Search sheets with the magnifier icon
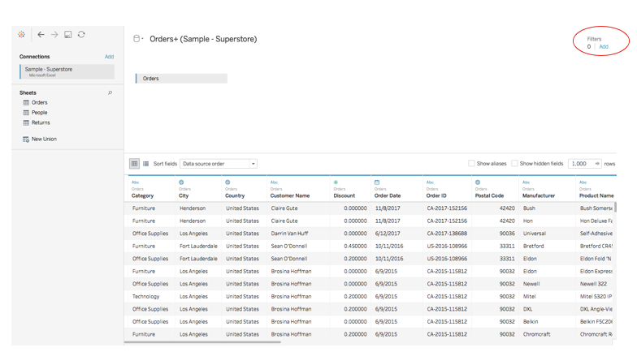Viewport: 637px width, 352px height. click(110, 93)
